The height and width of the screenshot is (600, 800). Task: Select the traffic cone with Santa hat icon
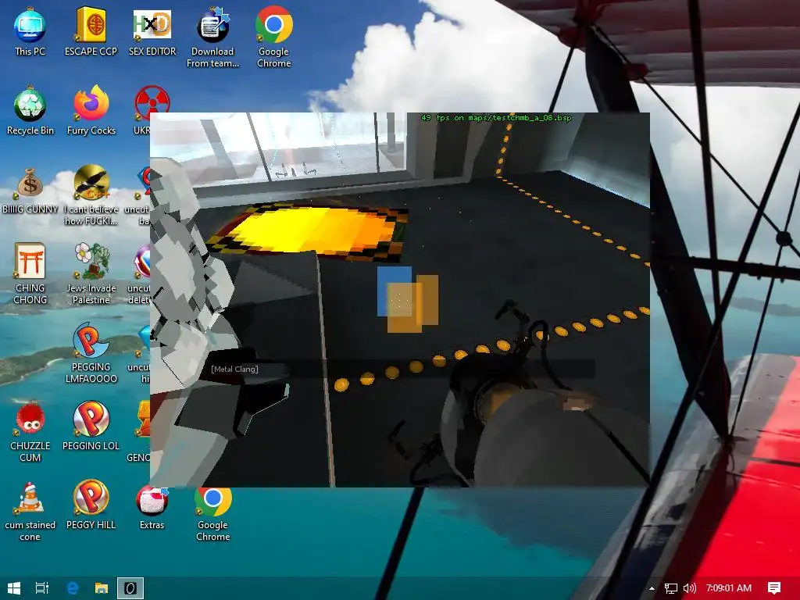[30, 511]
